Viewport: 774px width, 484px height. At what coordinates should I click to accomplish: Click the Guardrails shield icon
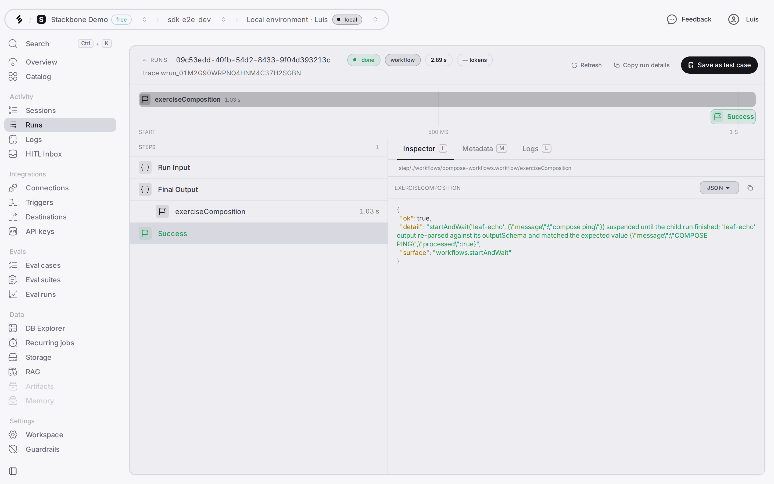tap(13, 449)
